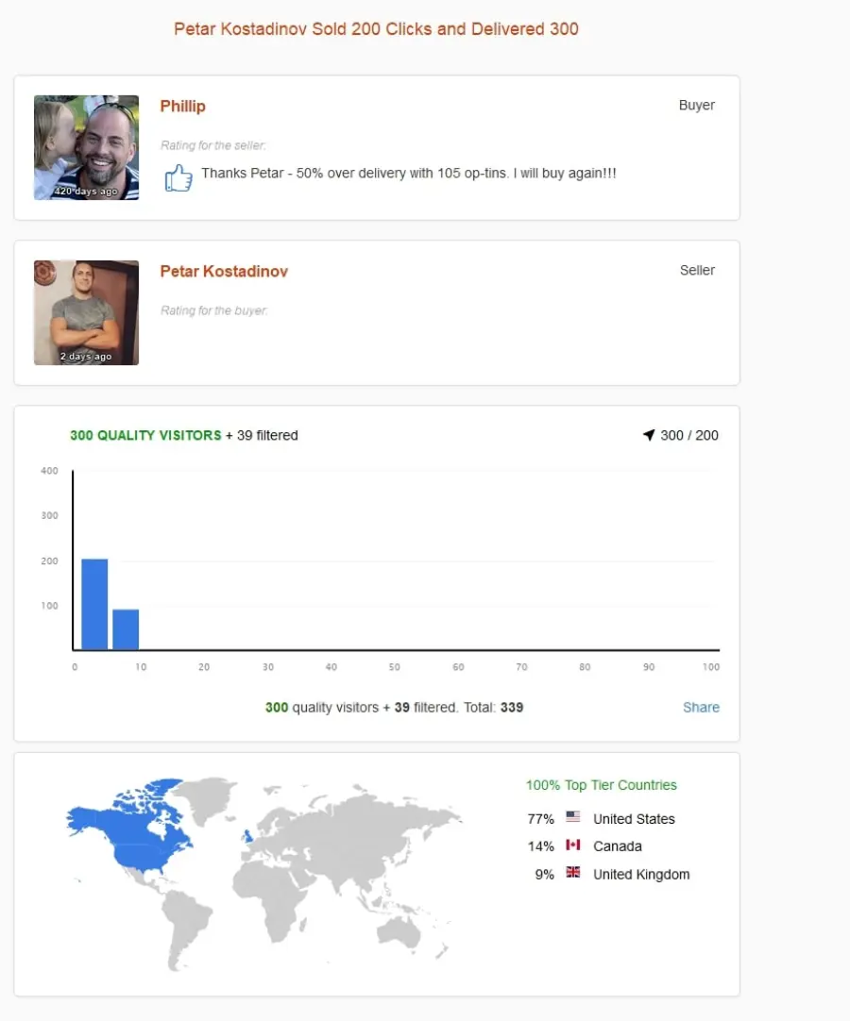
Task: Click the delivery arrow icon beside 300 / 200
Action: click(x=649, y=435)
